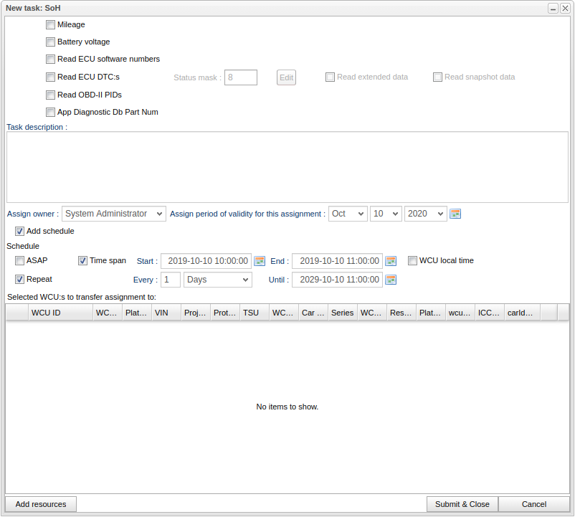575x517 pixels.
Task: Open the Days interval unit dropdown
Action: tap(217, 280)
